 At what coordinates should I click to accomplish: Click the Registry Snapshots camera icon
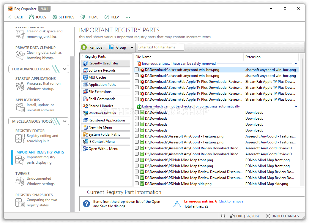tap(20, 203)
